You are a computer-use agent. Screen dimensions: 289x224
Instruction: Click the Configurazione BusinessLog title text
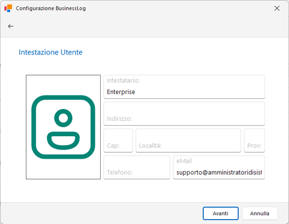click(51, 9)
